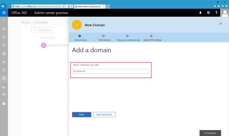Click the browser back arrow
This screenshot has height=136, width=229.
[3, 6]
